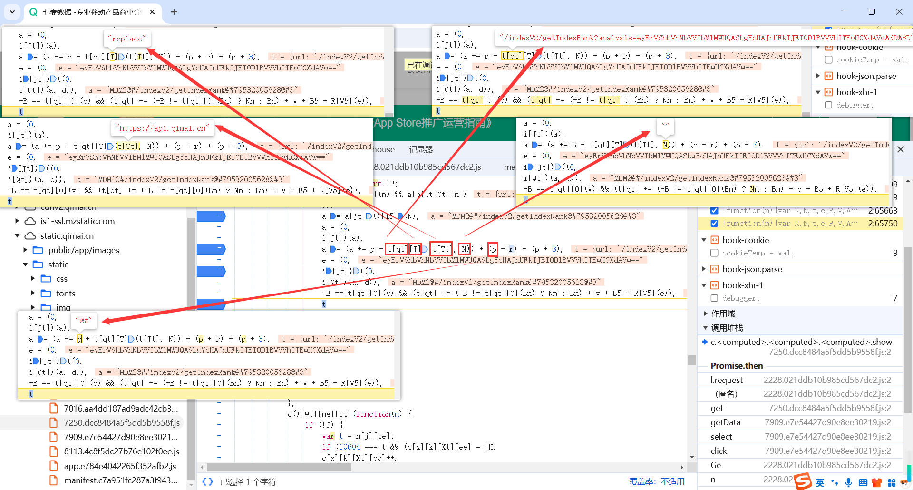Click the css folder icon

[46, 278]
